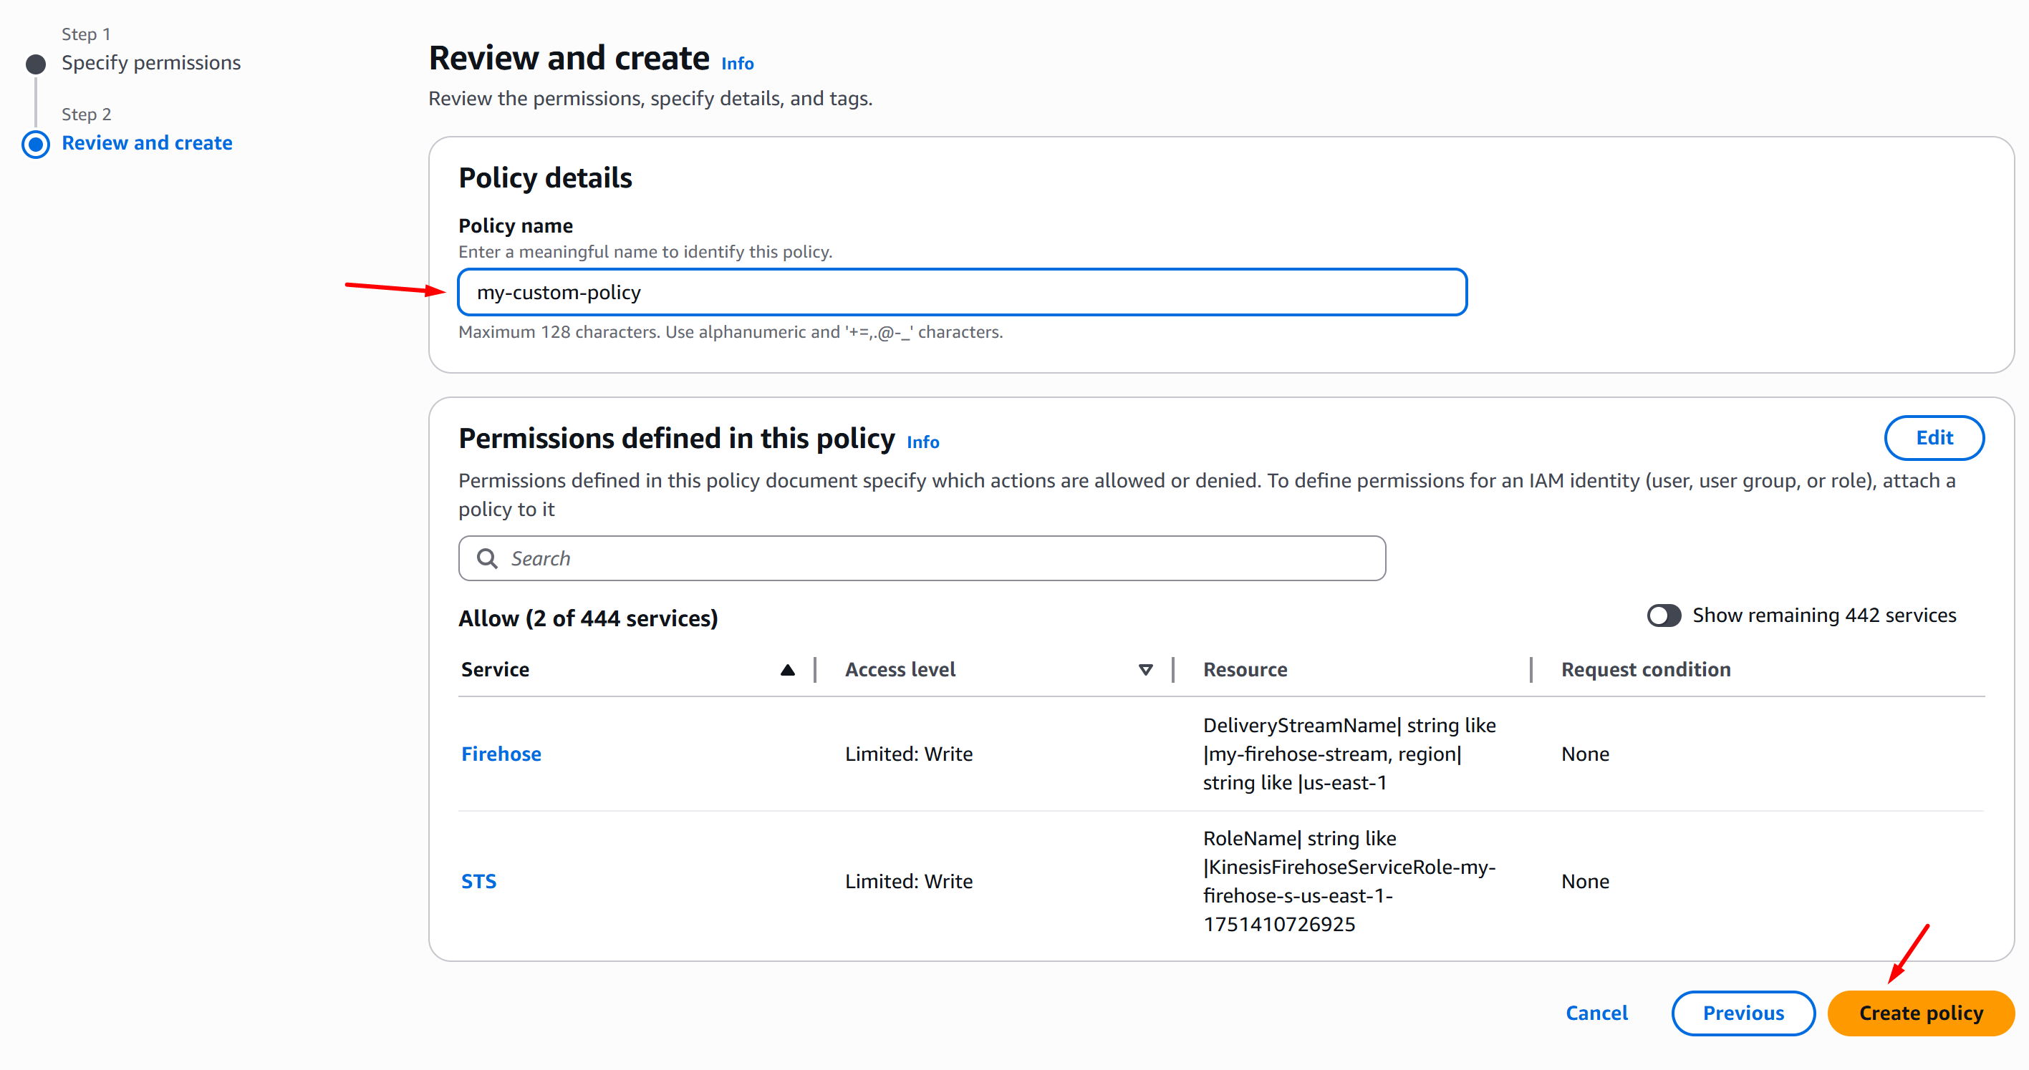
Task: Click Step 1 Specify permissions circle
Action: pyautogui.click(x=35, y=64)
